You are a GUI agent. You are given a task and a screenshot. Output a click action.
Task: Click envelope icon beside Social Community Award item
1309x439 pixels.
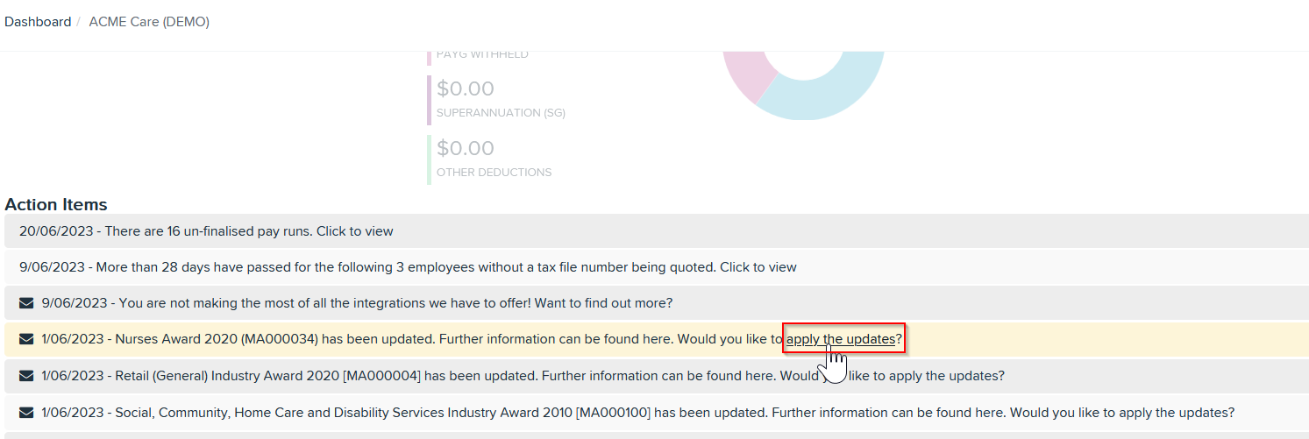point(26,413)
